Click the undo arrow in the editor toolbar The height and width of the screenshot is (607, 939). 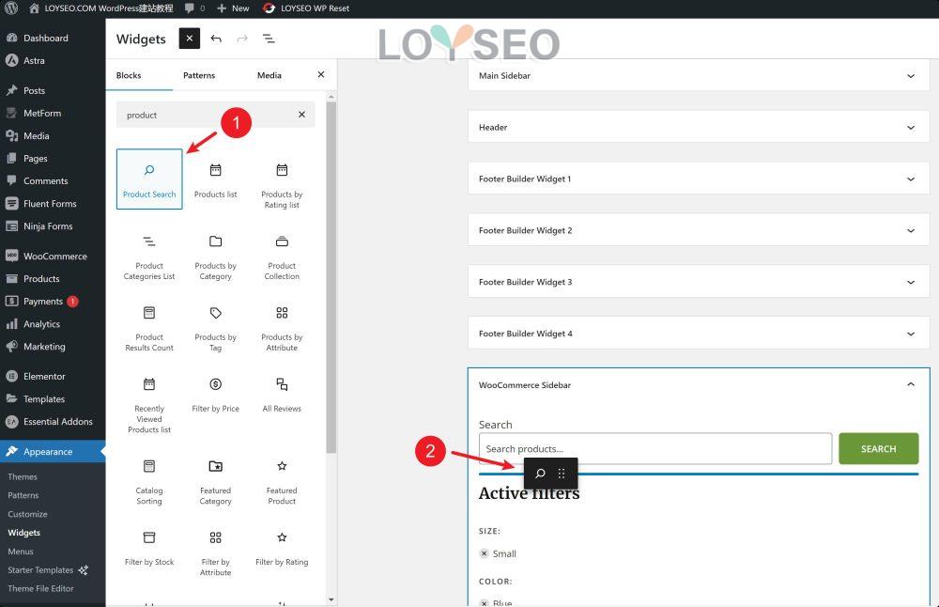(x=216, y=39)
